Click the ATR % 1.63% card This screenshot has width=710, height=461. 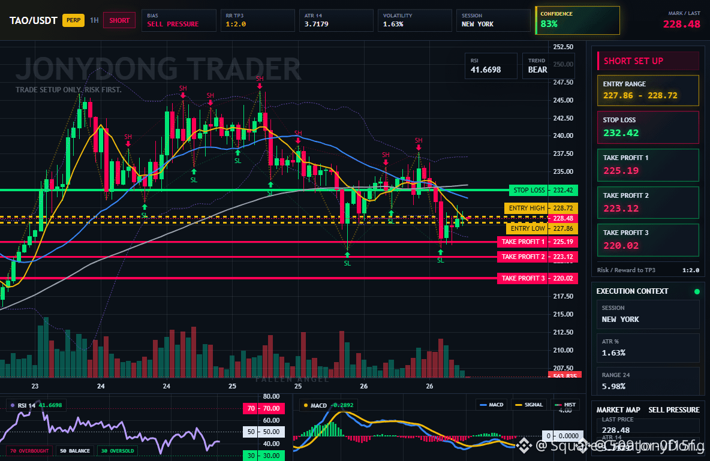(648, 348)
